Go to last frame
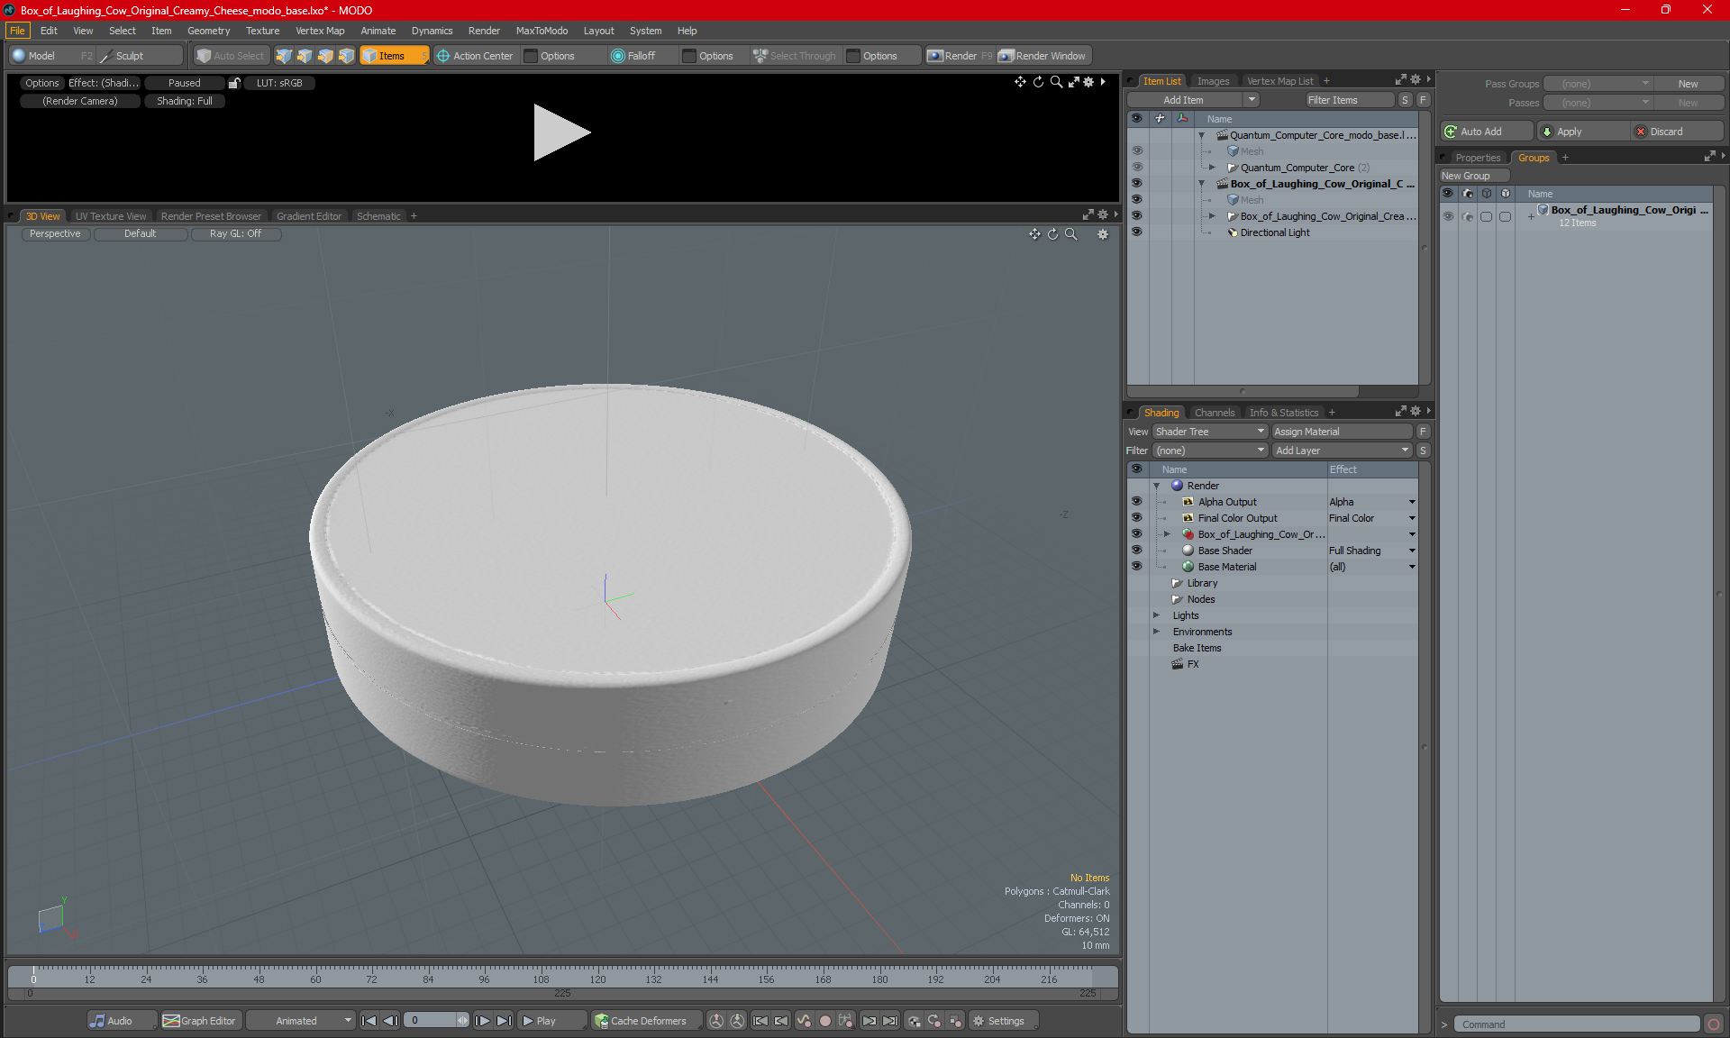Viewport: 1730px width, 1038px height. (x=505, y=1021)
